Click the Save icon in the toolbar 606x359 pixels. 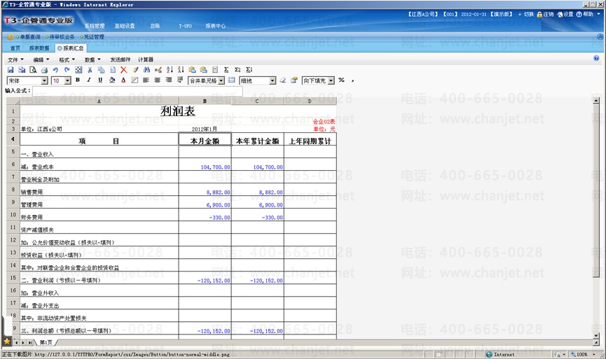10,70
